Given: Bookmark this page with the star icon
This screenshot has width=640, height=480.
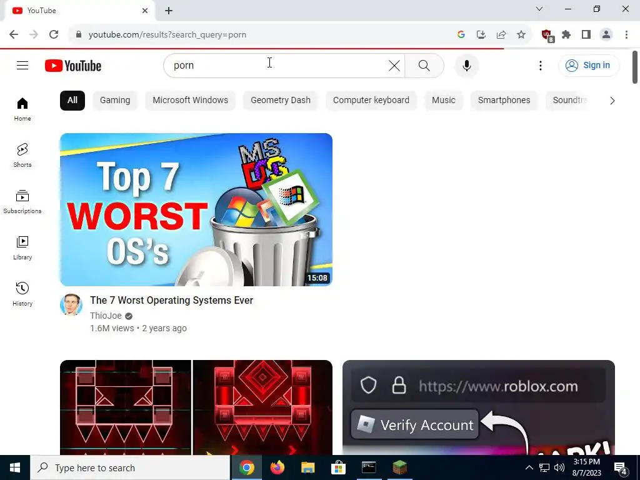Looking at the screenshot, I should coord(521,35).
